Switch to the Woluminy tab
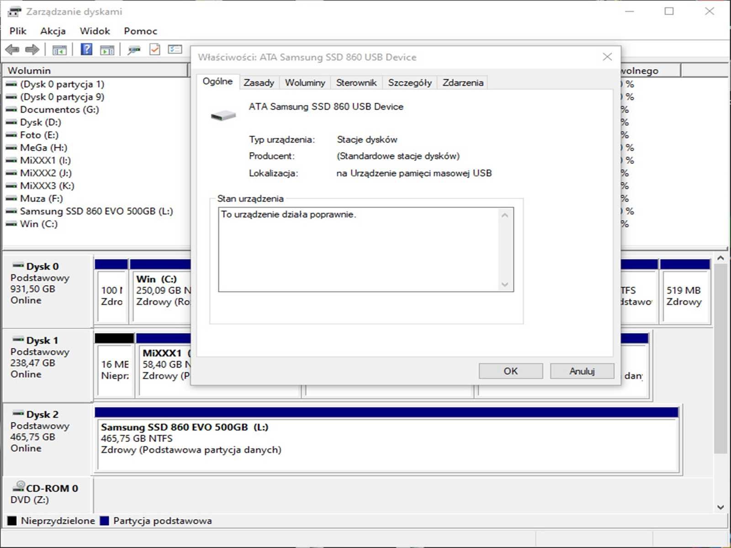Screen dimensions: 731x548 305,83
